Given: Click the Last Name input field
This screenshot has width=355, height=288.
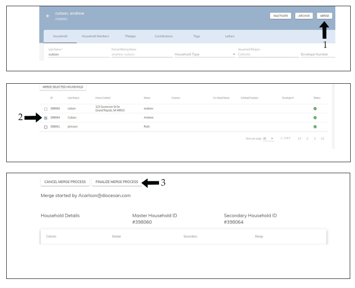Looking at the screenshot, I should 77,55.
